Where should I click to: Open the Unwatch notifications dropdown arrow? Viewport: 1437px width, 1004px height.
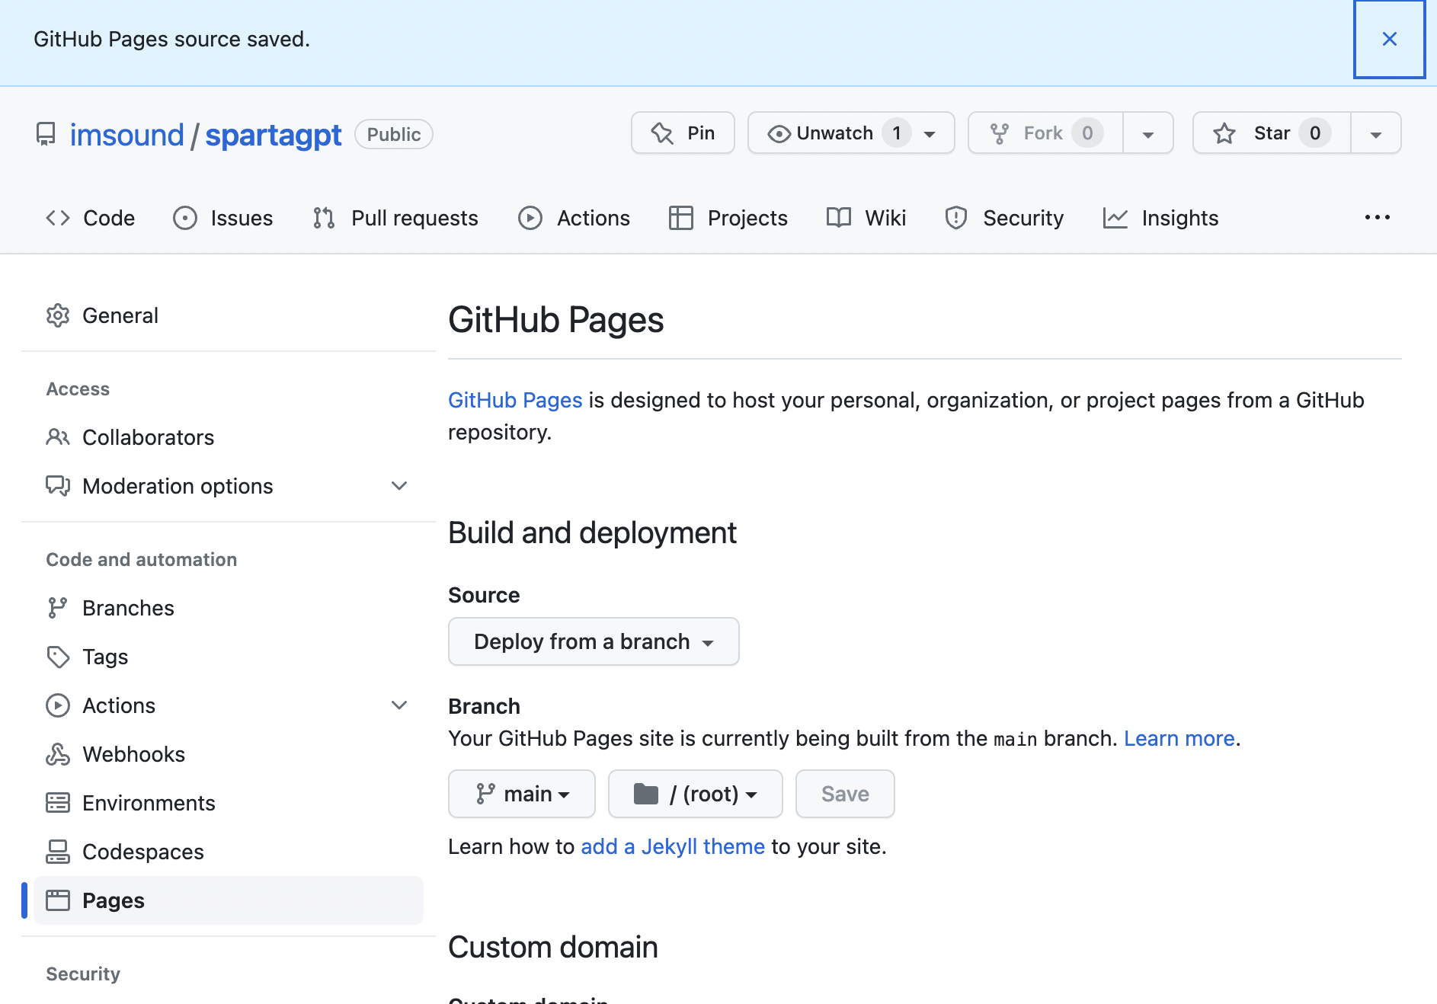pos(930,134)
